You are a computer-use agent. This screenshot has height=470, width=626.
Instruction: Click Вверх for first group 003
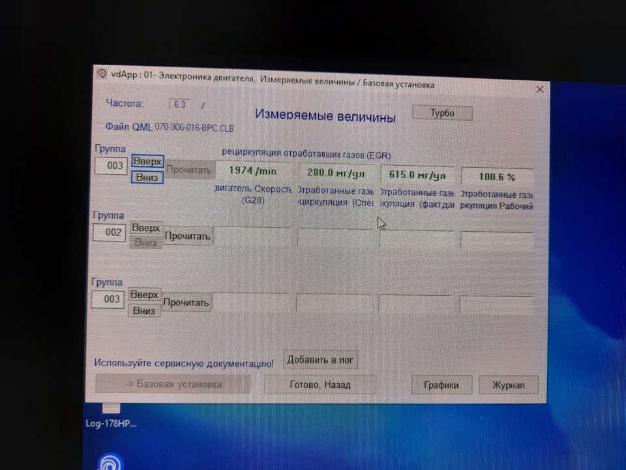click(147, 161)
